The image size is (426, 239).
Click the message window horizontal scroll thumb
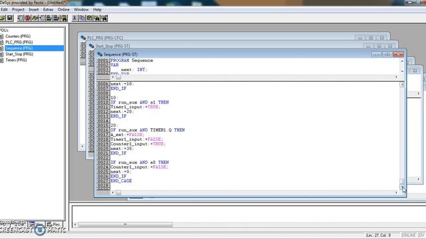[125, 224]
